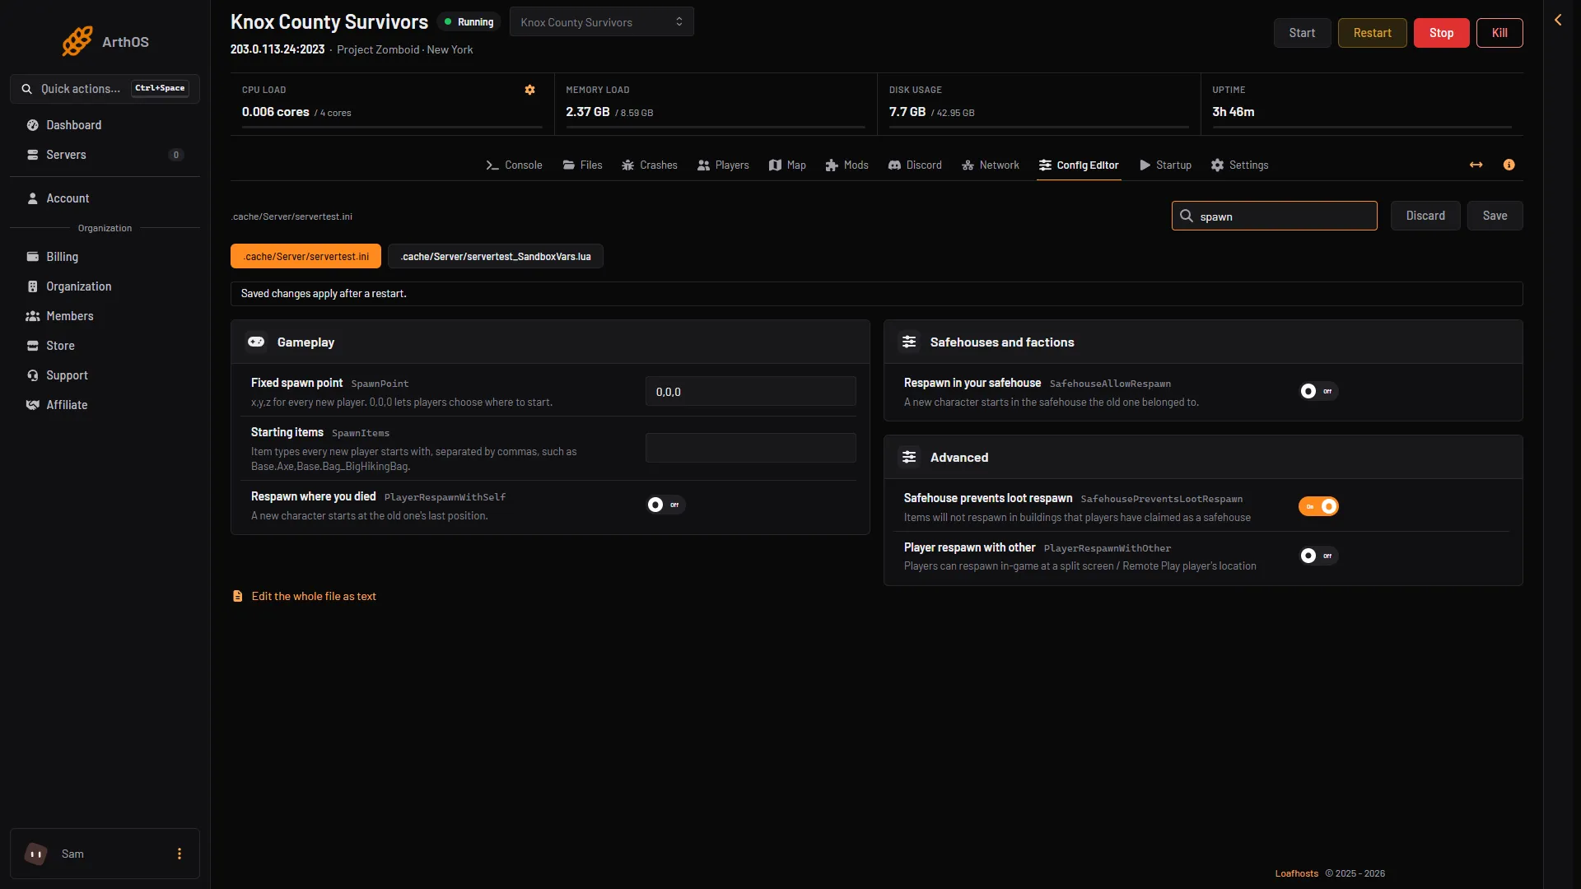Viewport: 1581px width, 889px height.
Task: Open Members in the sidebar
Action: [105, 316]
